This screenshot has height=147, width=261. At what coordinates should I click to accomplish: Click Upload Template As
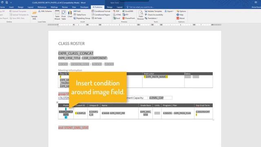(x=19, y=15)
